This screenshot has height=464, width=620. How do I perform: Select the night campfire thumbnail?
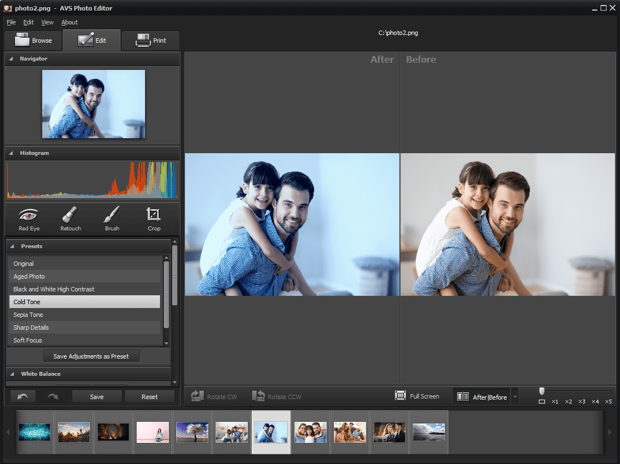[x=113, y=432]
